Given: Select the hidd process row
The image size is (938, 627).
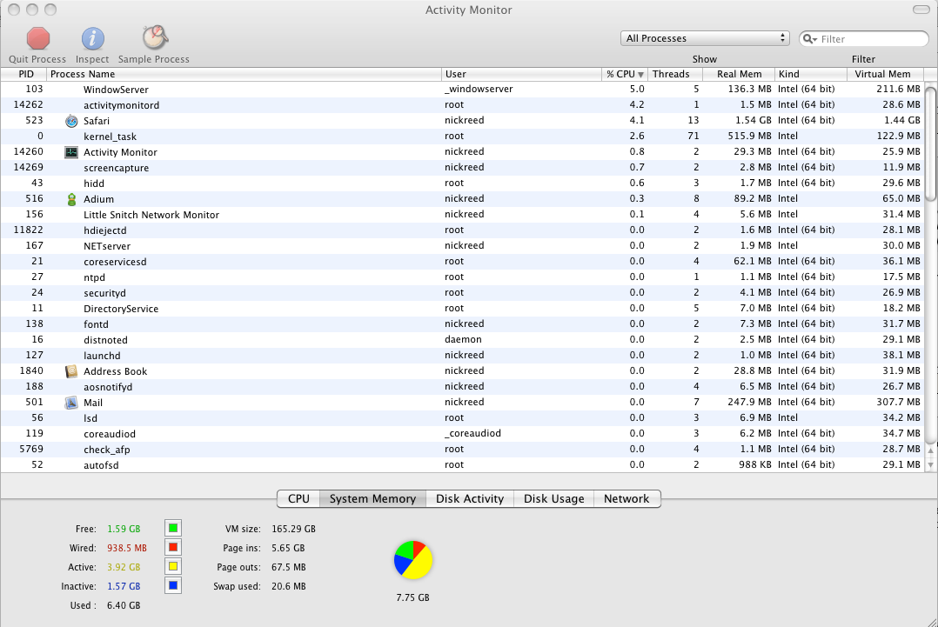Looking at the screenshot, I should click(x=462, y=183).
